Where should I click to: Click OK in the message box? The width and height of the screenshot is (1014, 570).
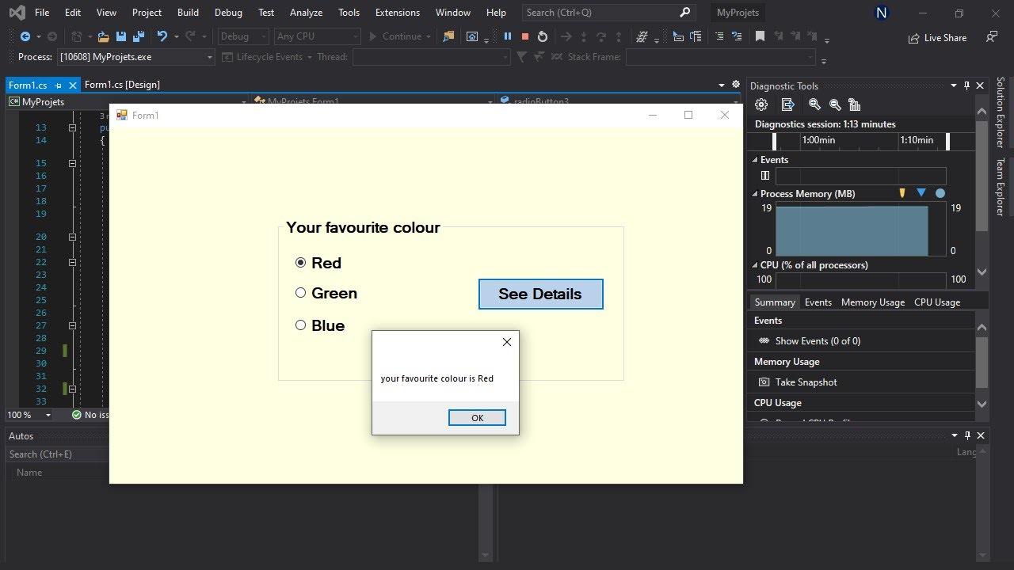click(x=477, y=418)
